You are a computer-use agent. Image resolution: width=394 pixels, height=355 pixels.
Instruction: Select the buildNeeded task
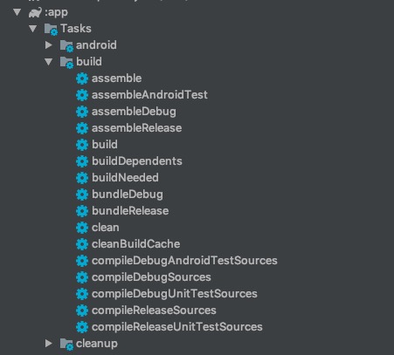[125, 178]
